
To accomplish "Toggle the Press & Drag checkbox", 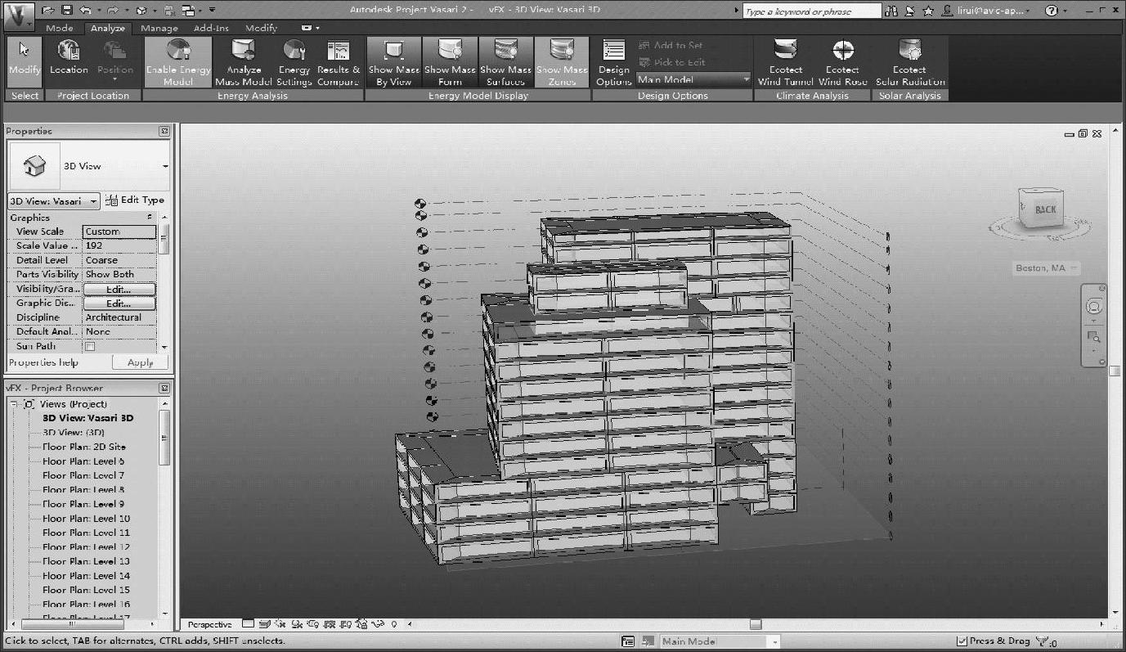I will (x=962, y=641).
